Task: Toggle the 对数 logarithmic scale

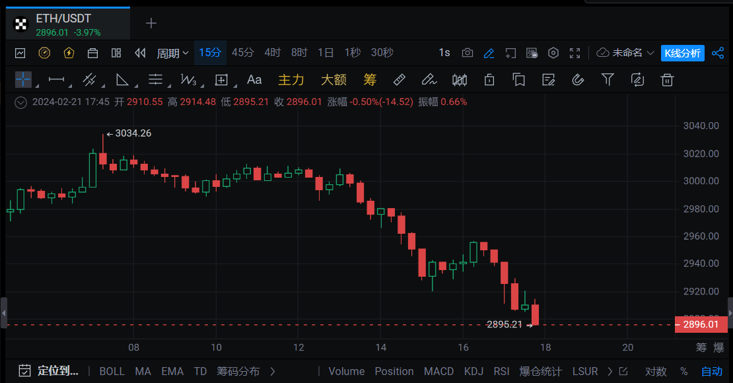Action: (x=656, y=371)
